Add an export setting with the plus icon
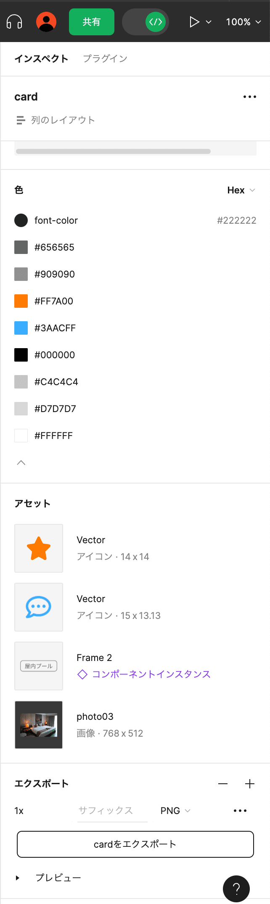The image size is (270, 904). pos(250,783)
